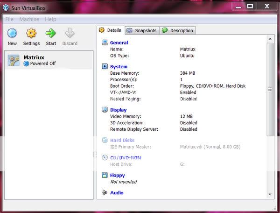The image size is (280, 213).
Task: Open the File menu
Action: tap(9, 19)
